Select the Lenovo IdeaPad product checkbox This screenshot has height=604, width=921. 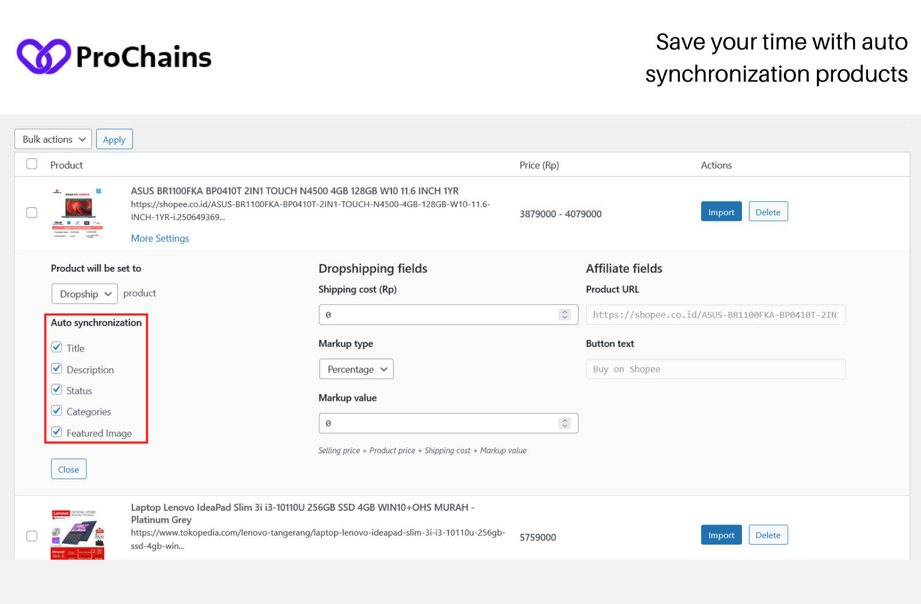[x=32, y=536]
